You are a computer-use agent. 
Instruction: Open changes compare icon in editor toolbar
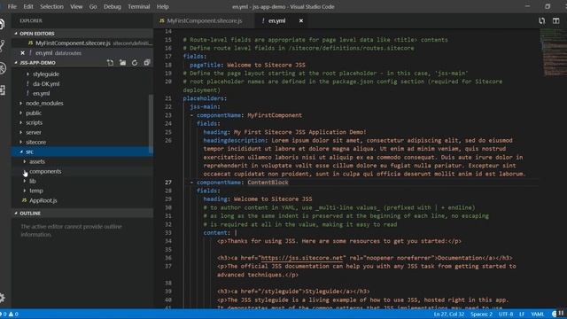[541, 20]
